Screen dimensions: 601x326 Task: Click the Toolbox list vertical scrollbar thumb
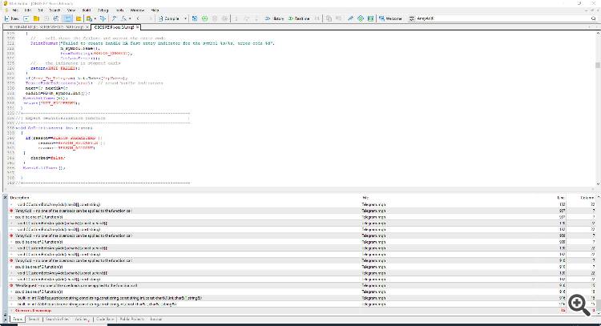pyautogui.click(x=599, y=305)
